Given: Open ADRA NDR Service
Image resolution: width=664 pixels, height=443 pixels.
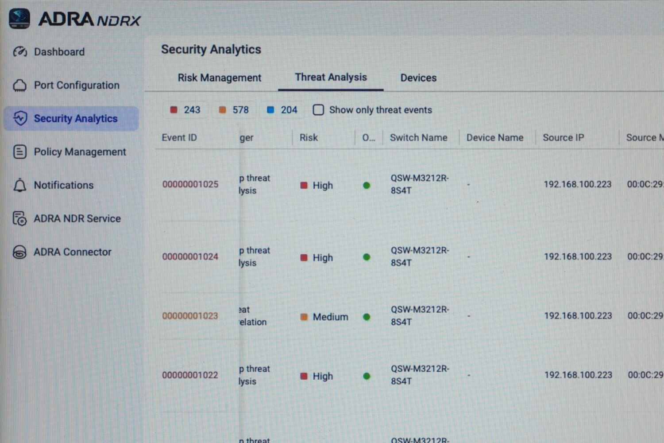Looking at the screenshot, I should tap(77, 218).
